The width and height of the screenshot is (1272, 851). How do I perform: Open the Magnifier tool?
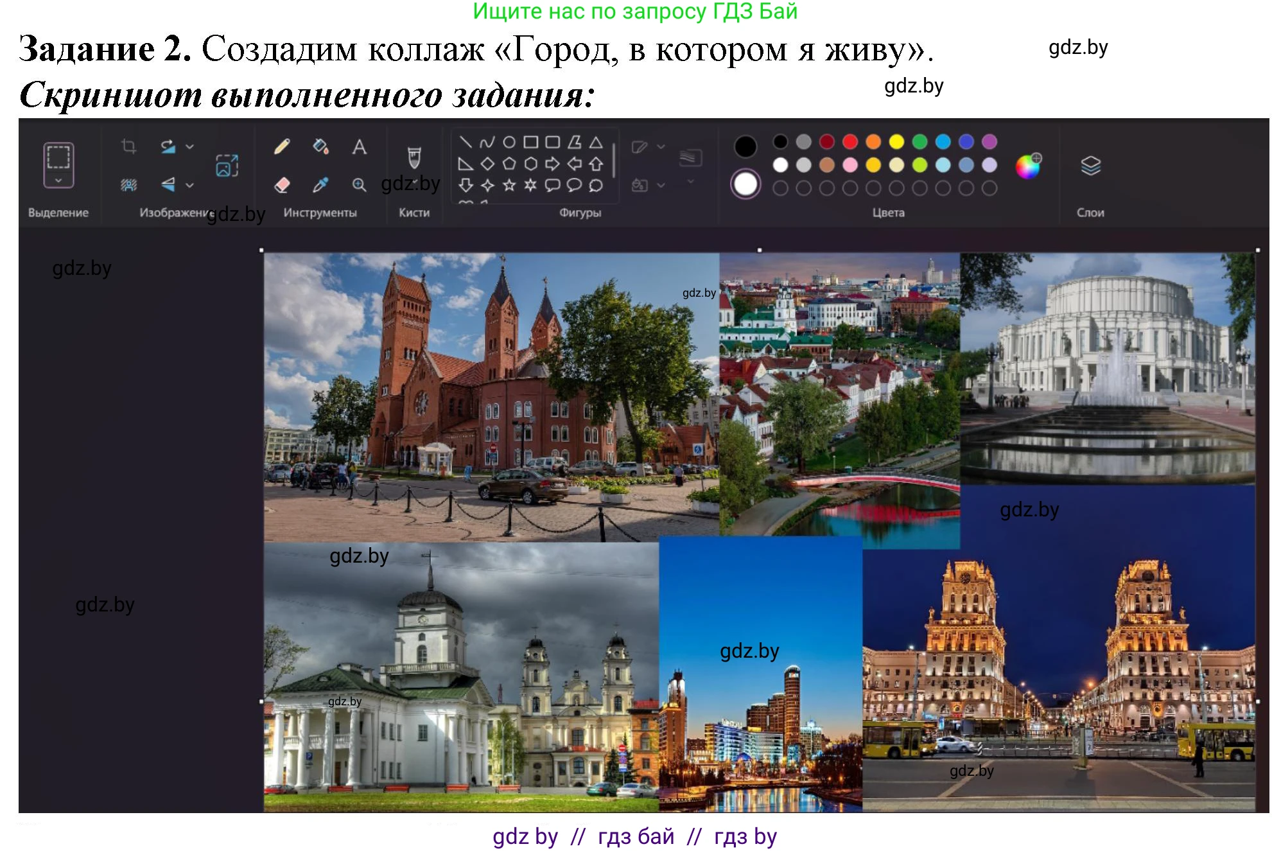358,185
